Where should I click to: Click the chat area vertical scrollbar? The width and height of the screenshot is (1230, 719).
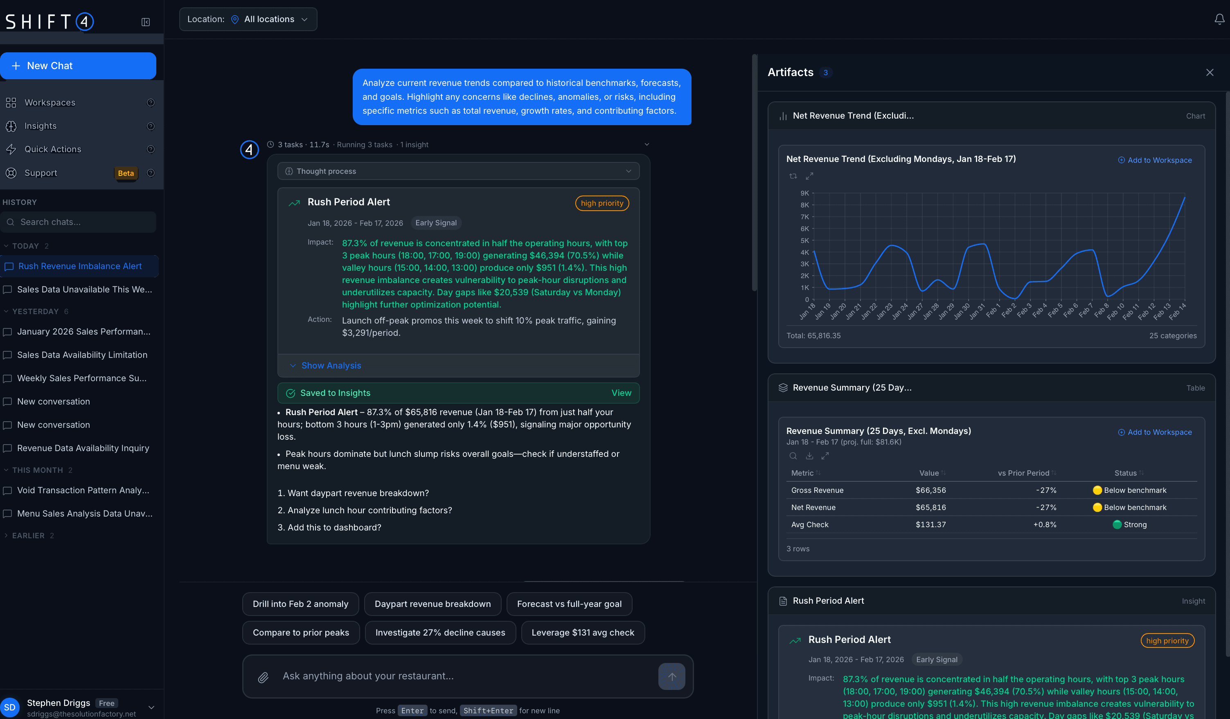[755, 173]
